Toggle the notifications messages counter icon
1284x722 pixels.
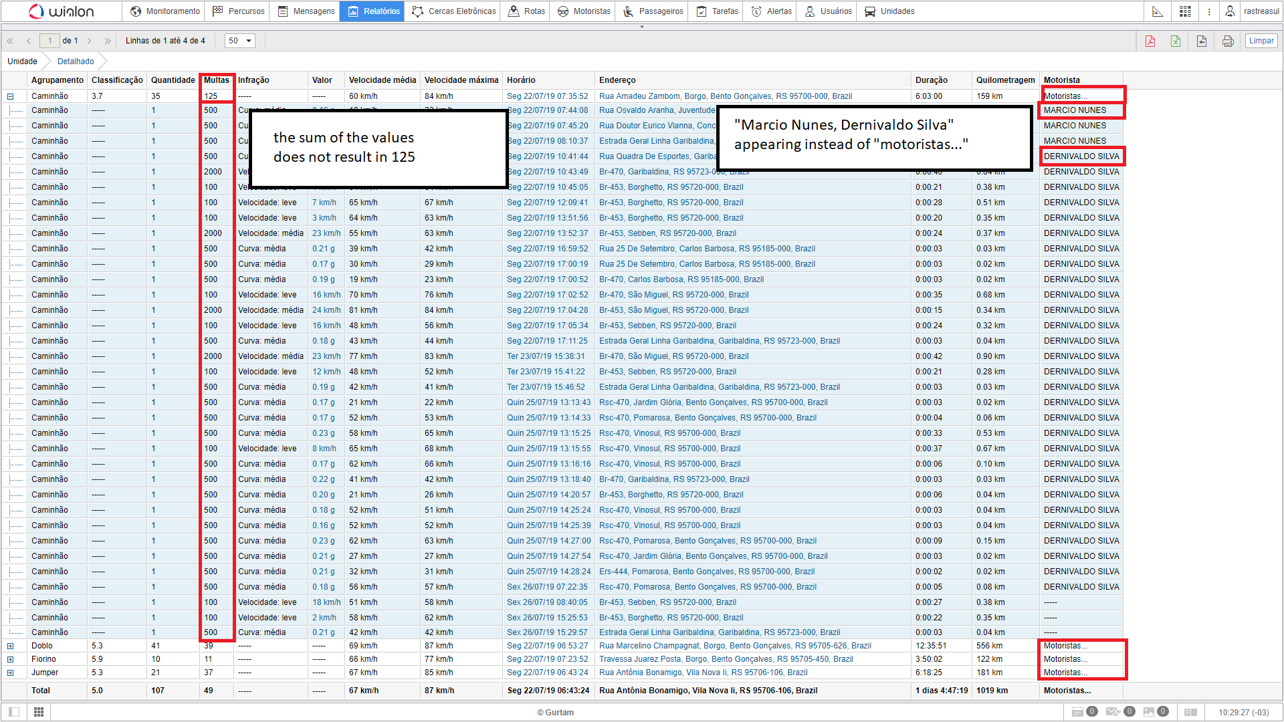tap(1078, 712)
